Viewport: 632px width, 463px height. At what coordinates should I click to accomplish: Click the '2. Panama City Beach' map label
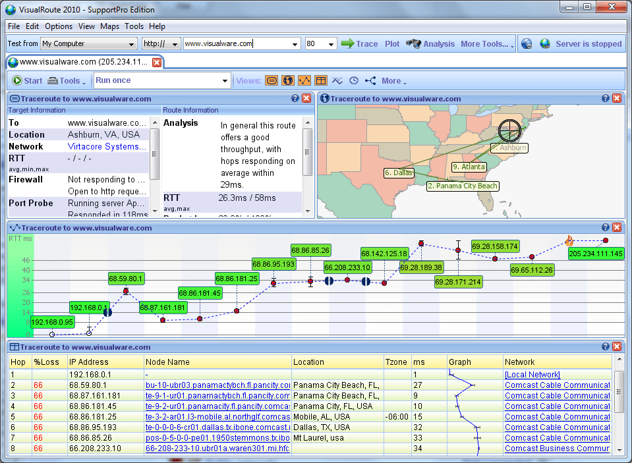463,186
